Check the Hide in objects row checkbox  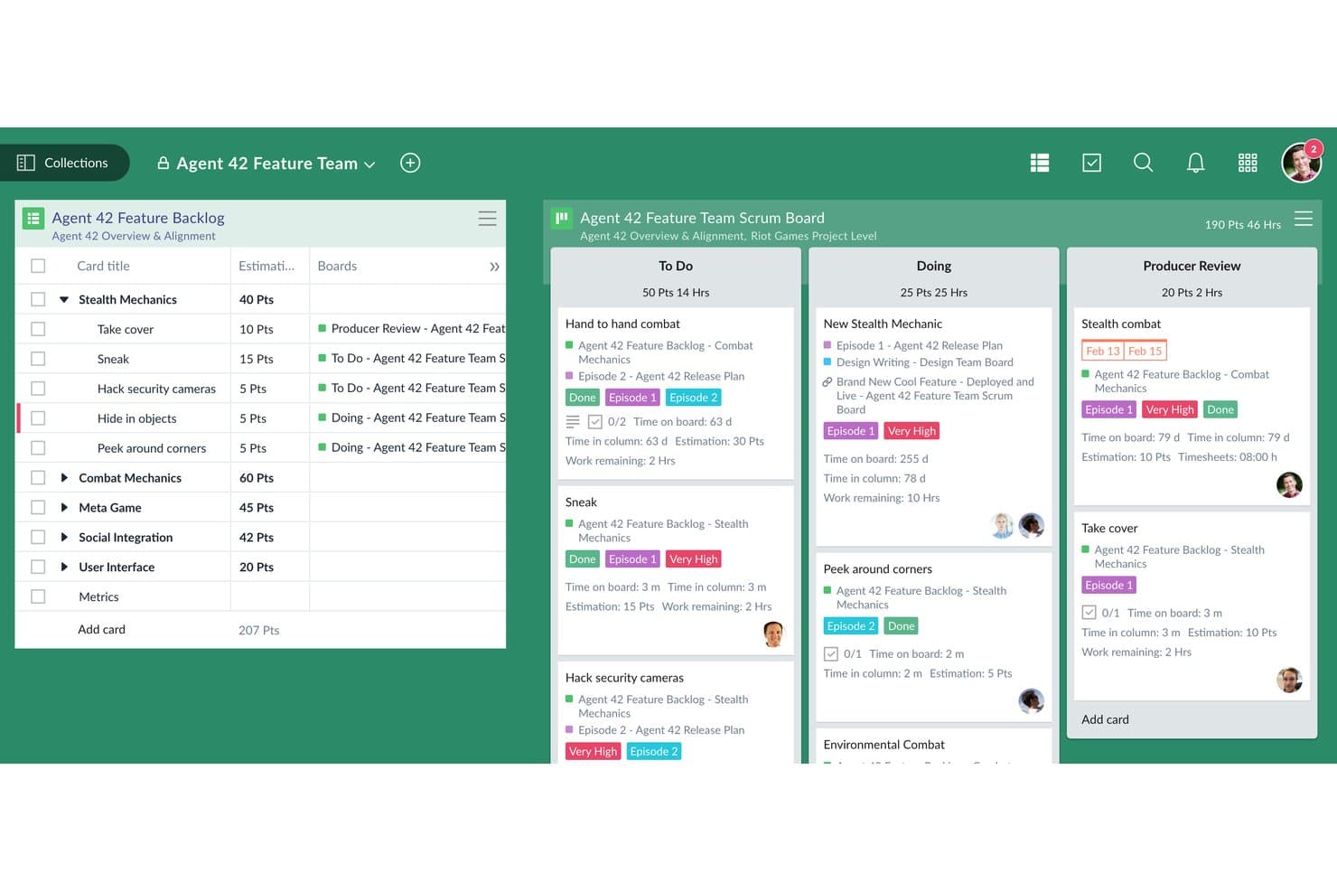point(38,418)
